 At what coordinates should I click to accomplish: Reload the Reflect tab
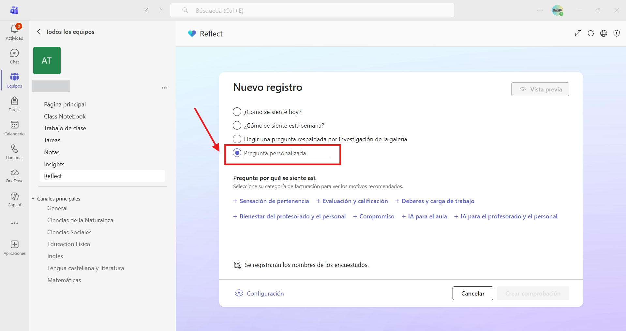[x=591, y=33]
